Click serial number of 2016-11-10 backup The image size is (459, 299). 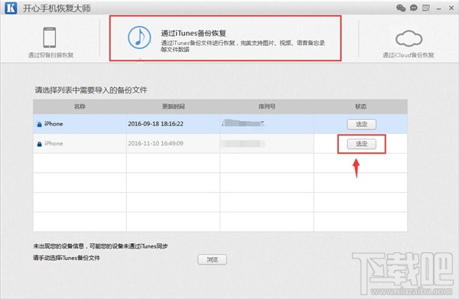(243, 143)
